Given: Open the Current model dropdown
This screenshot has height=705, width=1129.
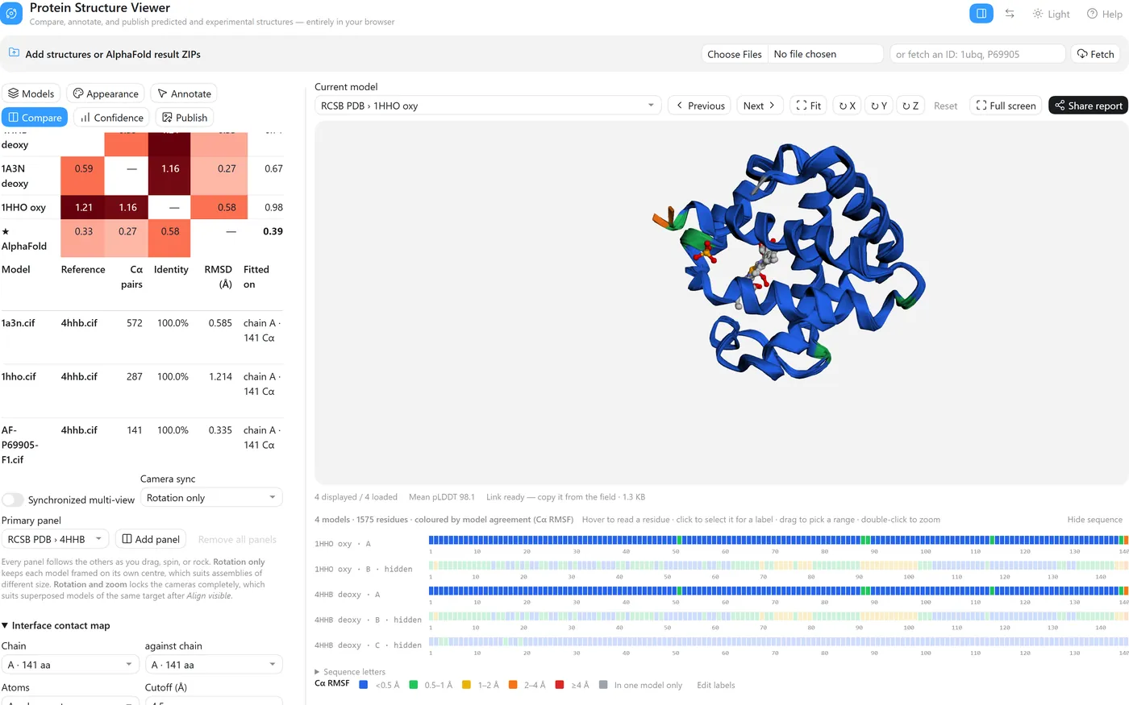Looking at the screenshot, I should 488,106.
